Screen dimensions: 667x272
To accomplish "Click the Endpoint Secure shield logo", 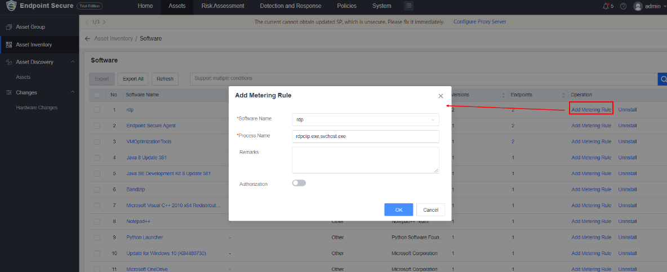I will (x=11, y=6).
